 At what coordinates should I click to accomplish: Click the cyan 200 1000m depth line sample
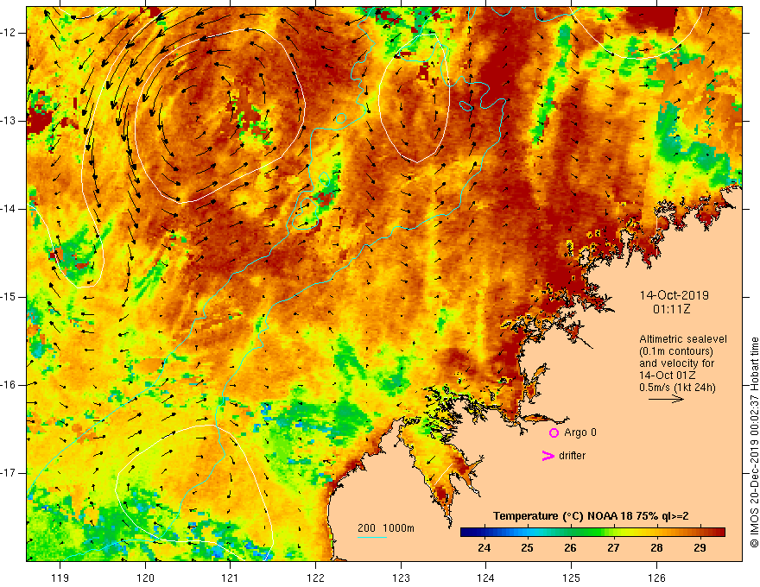[372, 537]
